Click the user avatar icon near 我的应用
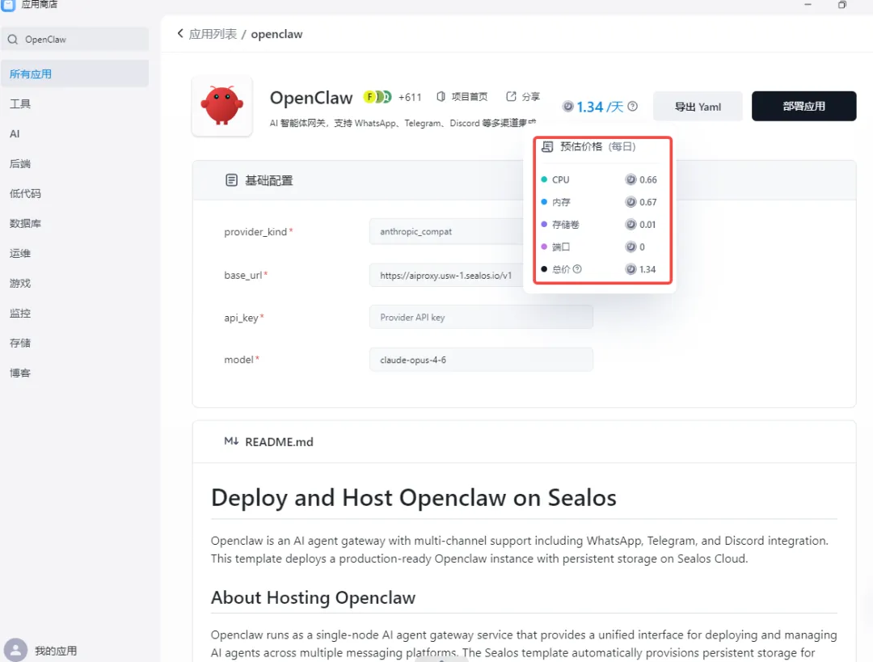The image size is (873, 662). pos(15,650)
